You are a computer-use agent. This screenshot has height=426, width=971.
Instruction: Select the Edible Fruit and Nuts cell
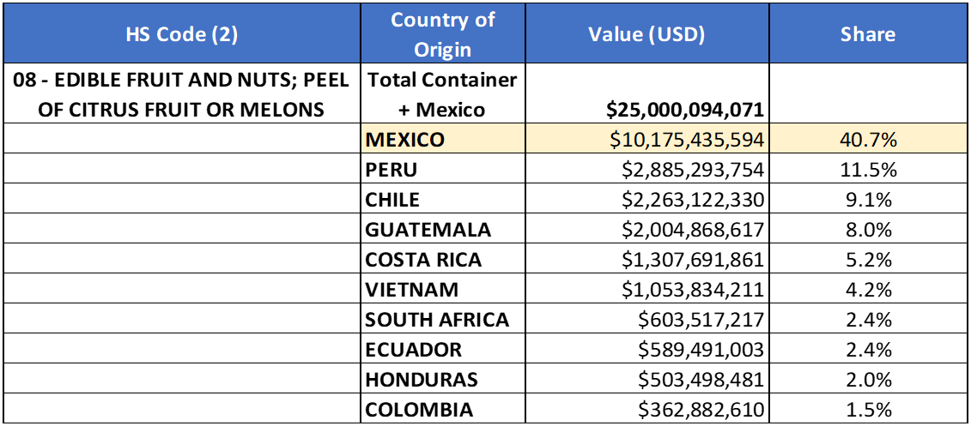(x=181, y=94)
